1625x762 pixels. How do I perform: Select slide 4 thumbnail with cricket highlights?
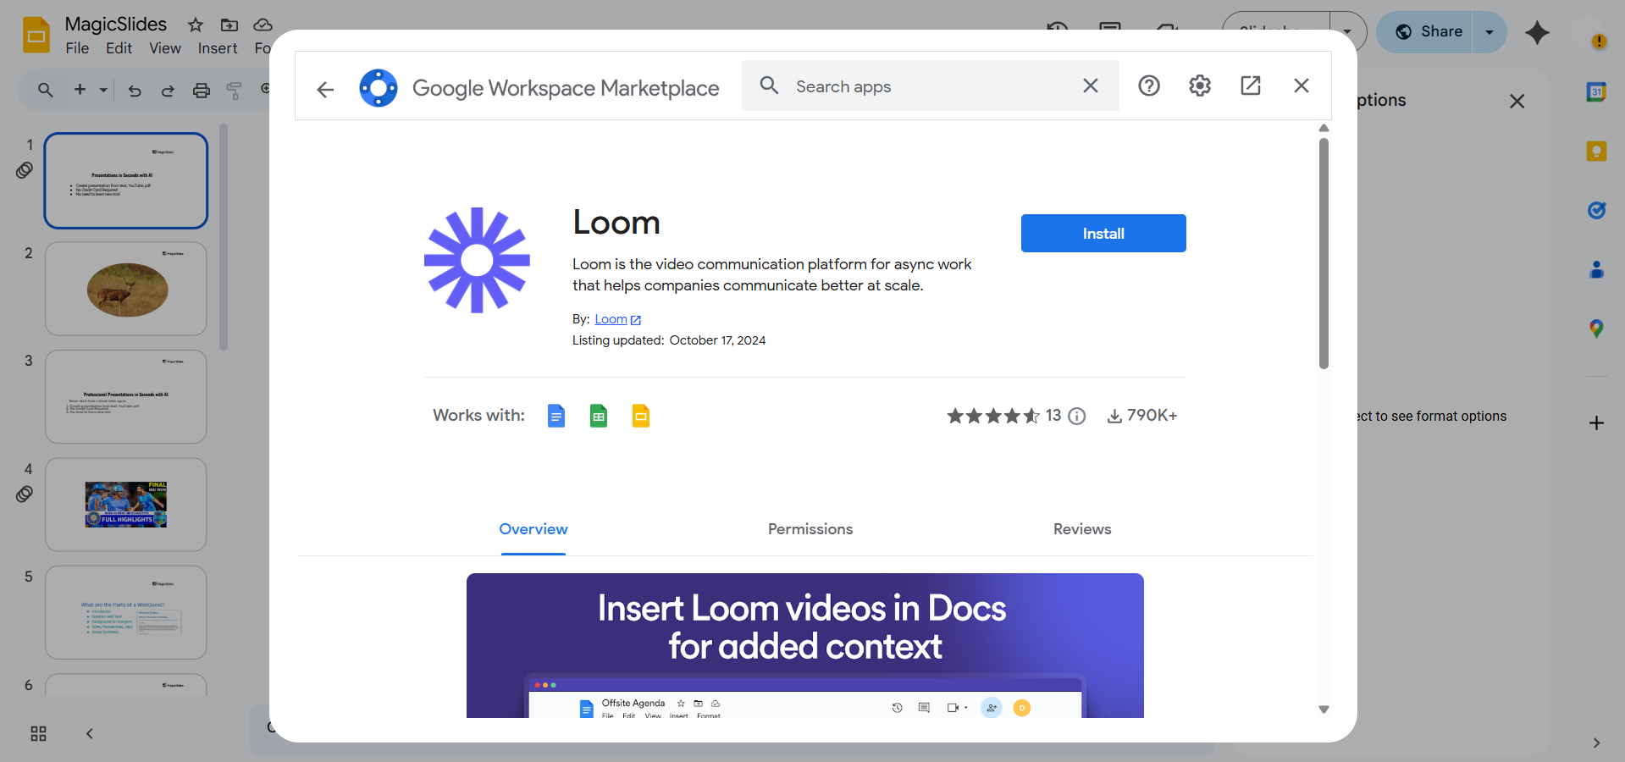(x=125, y=504)
